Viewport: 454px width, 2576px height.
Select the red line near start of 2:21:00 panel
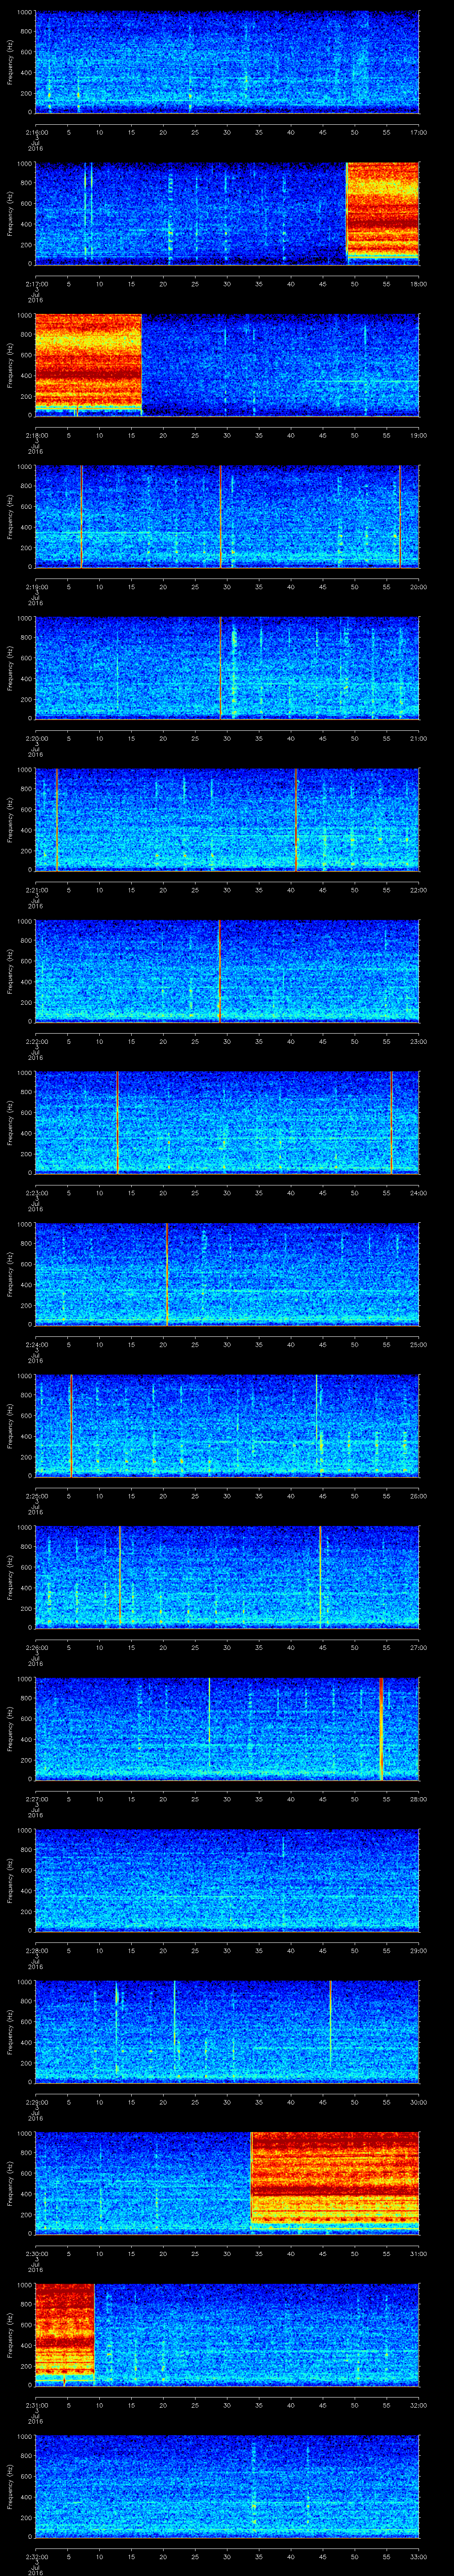57,819
